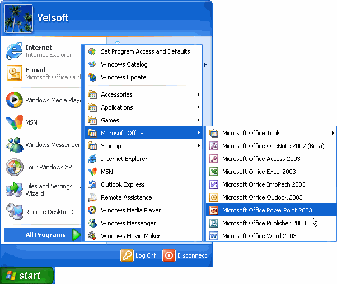The image size is (337, 284).
Task: Click 'Microsoft Office Access 2003' text
Action: pyautogui.click(x=261, y=159)
